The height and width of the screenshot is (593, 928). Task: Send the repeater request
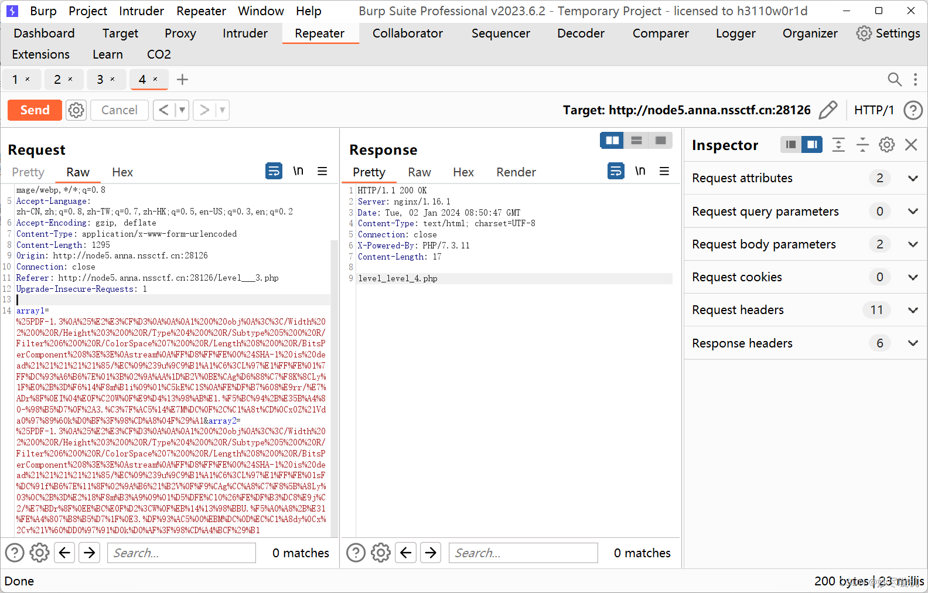point(35,110)
